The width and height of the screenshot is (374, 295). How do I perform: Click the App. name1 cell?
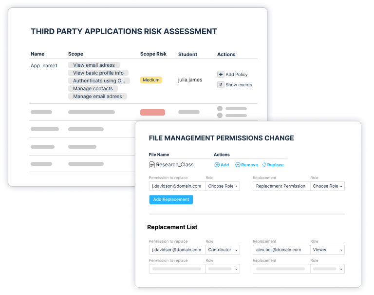(44, 65)
